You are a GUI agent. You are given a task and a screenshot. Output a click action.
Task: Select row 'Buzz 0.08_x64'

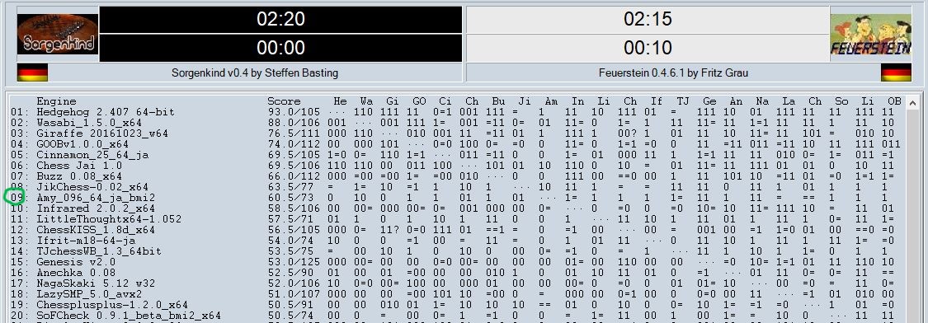tap(455, 176)
